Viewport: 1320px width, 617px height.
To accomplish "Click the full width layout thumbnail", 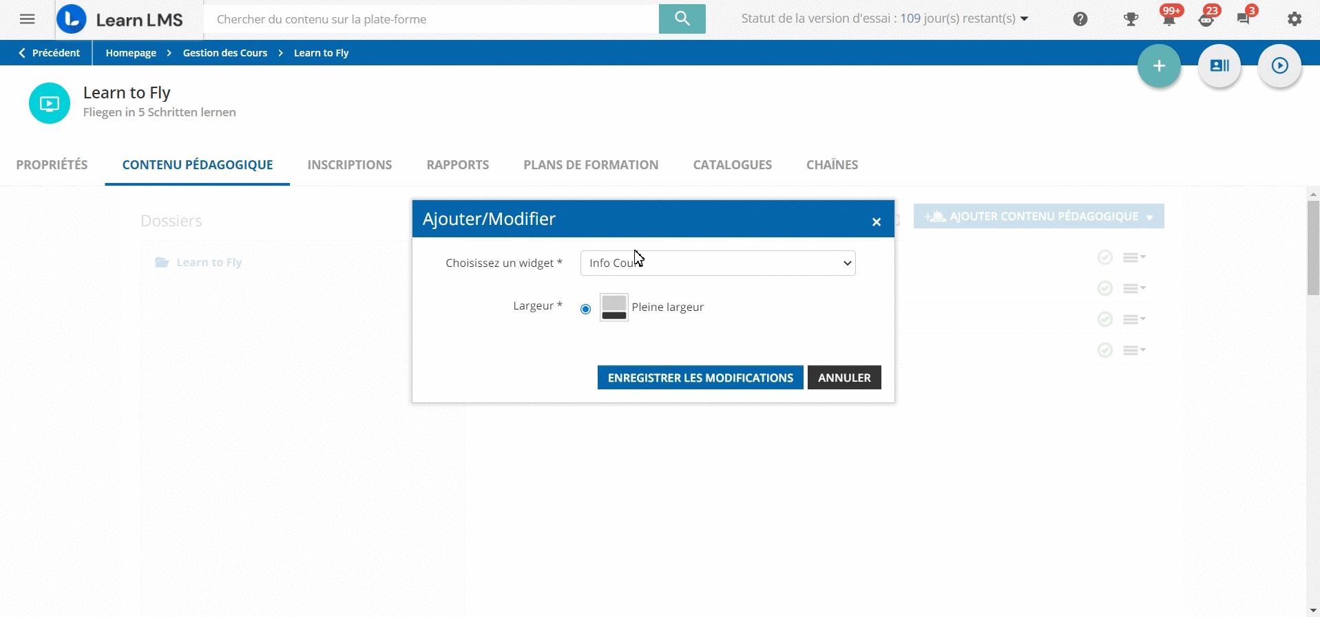I will pos(614,307).
